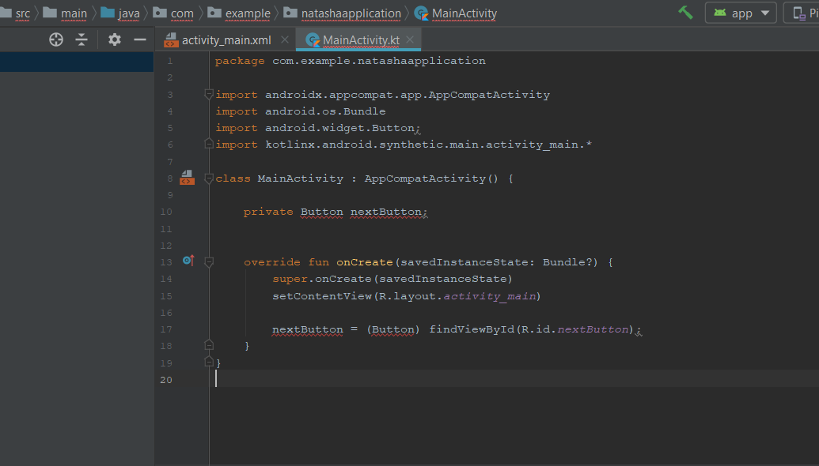Screen dimensions: 819x466
Task: Click the example breadcrumb folder
Action: tap(239, 13)
